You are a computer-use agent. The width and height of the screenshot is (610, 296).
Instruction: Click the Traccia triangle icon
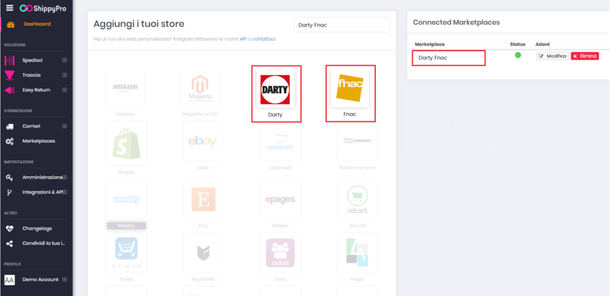[10, 75]
